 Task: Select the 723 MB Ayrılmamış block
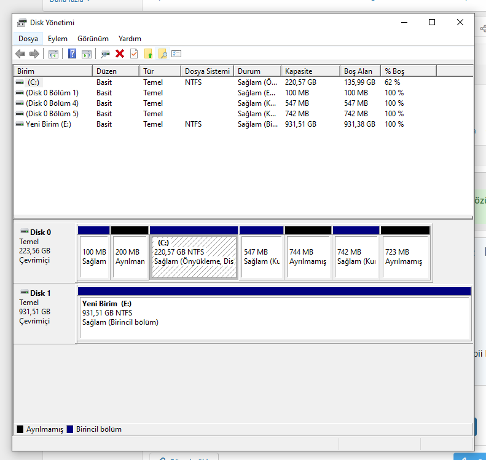click(x=405, y=253)
